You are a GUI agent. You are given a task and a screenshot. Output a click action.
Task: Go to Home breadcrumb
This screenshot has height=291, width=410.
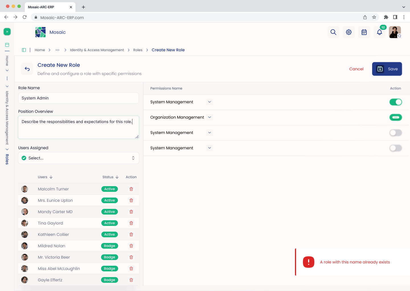pos(40,50)
